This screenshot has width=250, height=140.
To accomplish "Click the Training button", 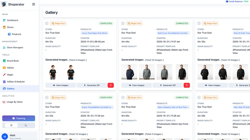I will tap(19, 118).
